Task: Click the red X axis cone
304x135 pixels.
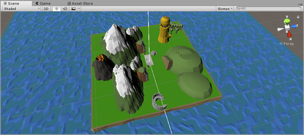Action: (x=289, y=34)
